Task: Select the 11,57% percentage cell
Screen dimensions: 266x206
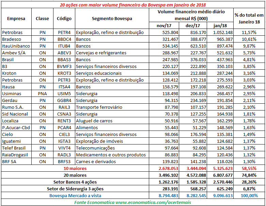Action: point(249,32)
